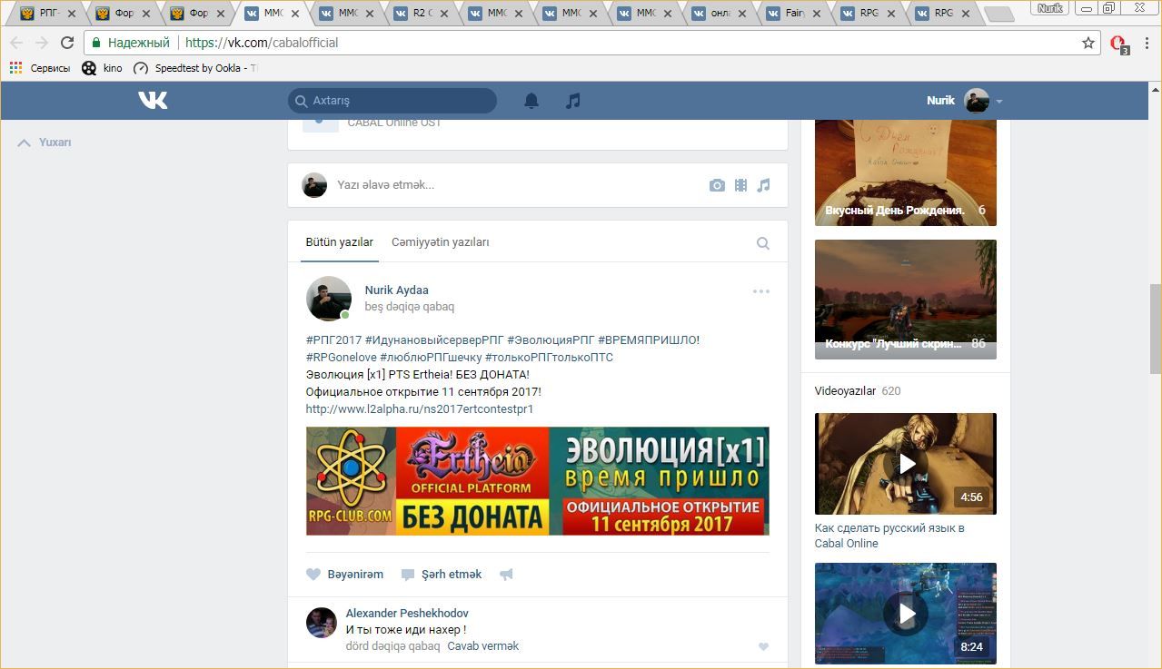Open the post timestamp 'beş dəqiqə qabaq'
1162x669 pixels.
[410, 307]
